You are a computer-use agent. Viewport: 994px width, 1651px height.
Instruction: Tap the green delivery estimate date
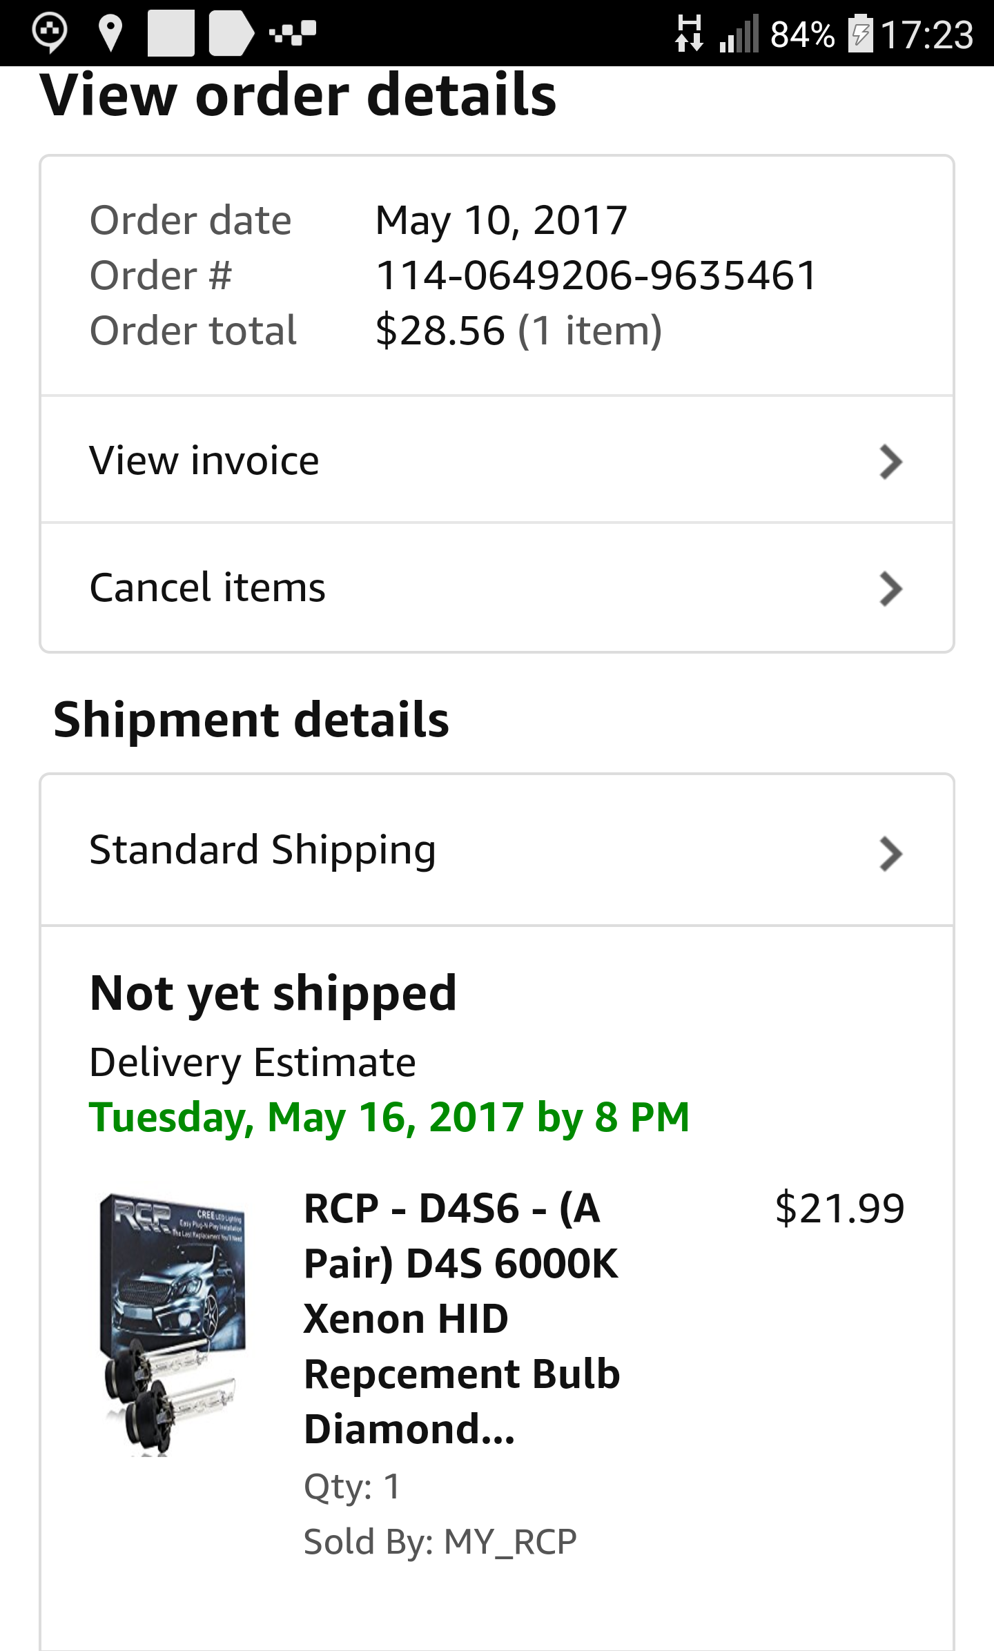point(389,1117)
